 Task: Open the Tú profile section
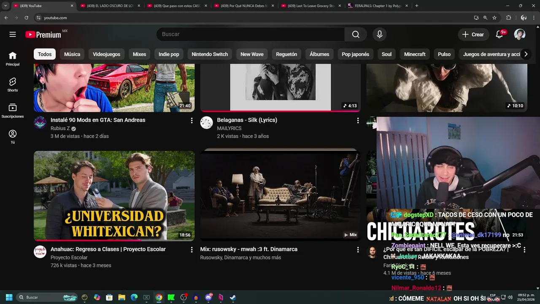(x=13, y=137)
